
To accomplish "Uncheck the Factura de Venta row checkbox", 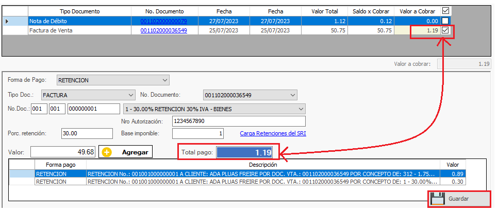I will pos(446,31).
